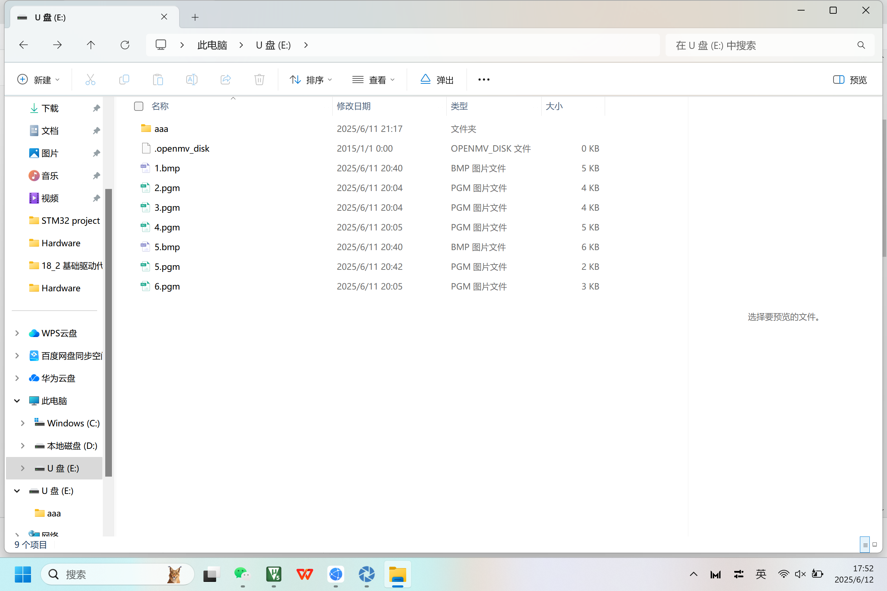
Task: Open Task View on the taskbar
Action: pyautogui.click(x=212, y=574)
